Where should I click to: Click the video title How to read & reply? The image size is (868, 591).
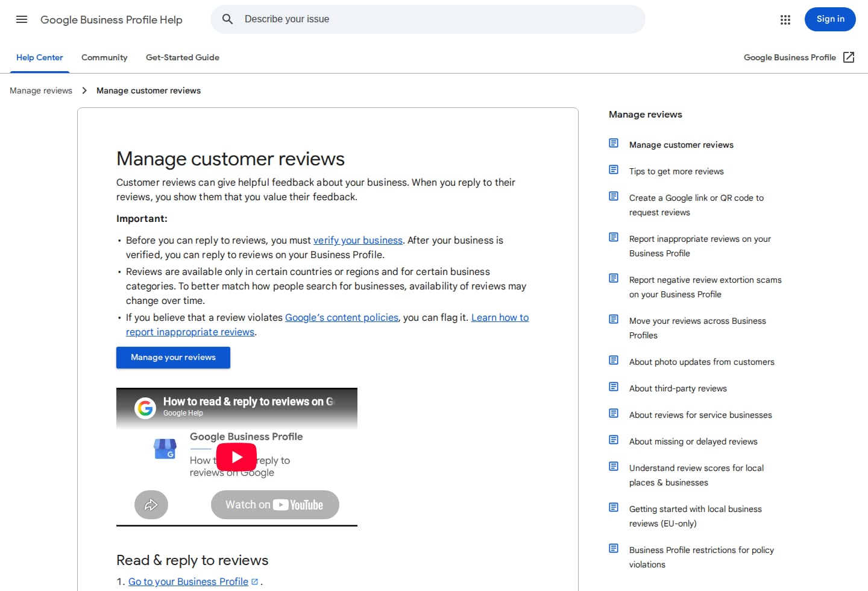tap(248, 402)
